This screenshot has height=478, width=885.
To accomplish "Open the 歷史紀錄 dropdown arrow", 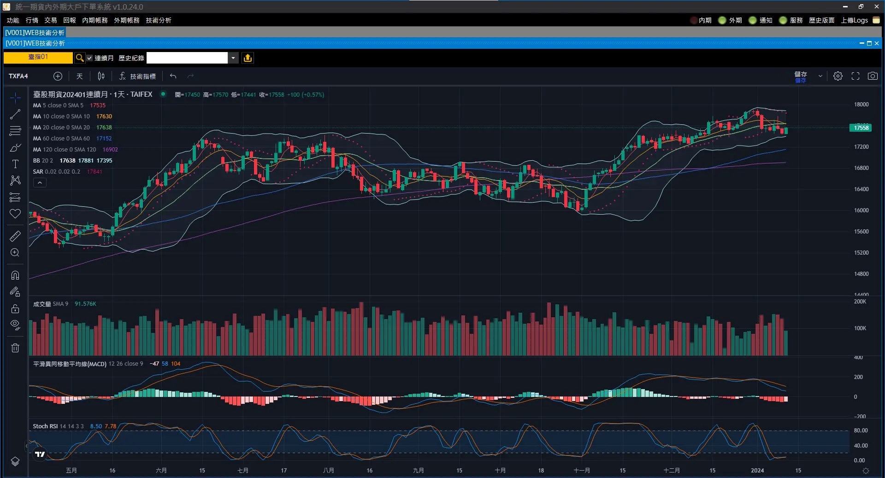I will (x=234, y=58).
